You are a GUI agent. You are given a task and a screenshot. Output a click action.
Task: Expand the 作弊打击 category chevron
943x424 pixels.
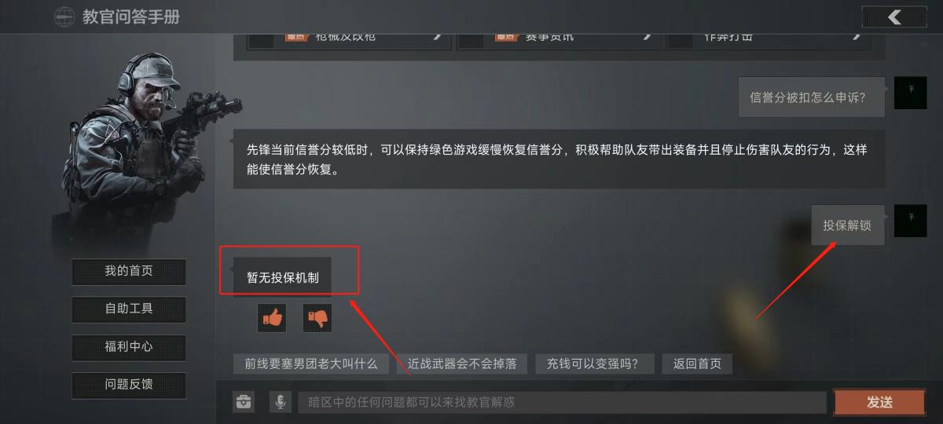[856, 36]
